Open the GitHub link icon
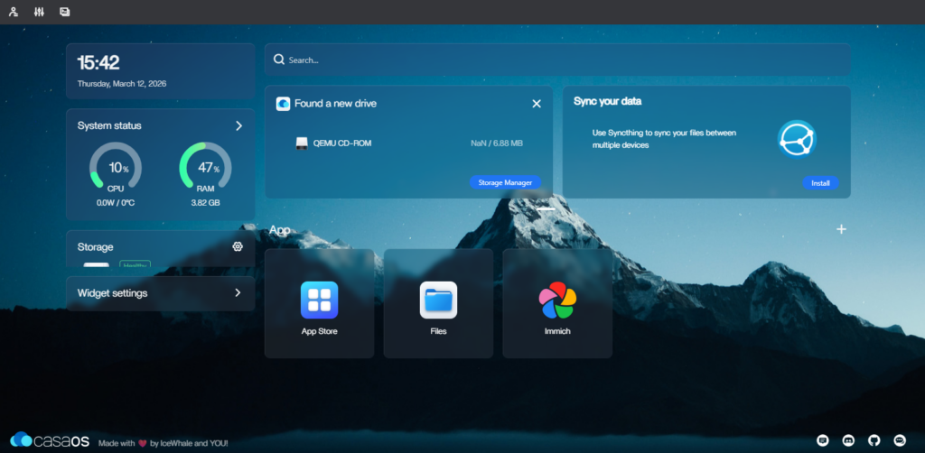Image resolution: width=925 pixels, height=453 pixels. click(874, 440)
